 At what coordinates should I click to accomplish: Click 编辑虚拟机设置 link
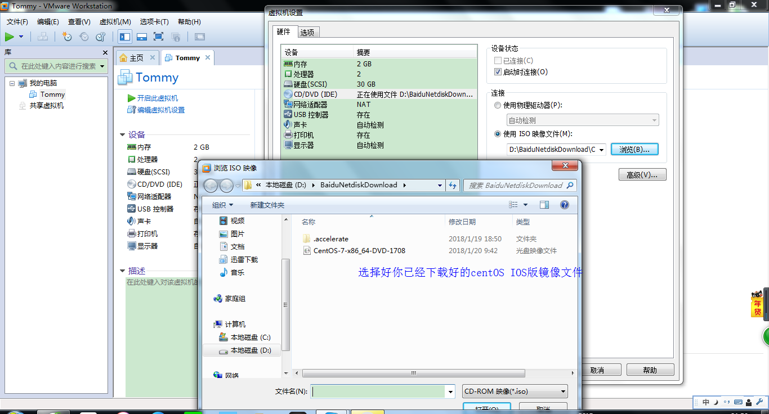point(161,110)
